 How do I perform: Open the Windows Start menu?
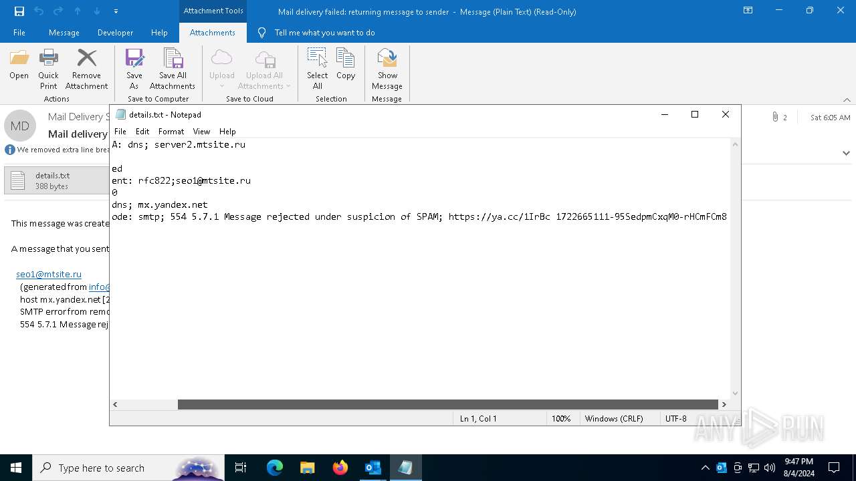16,468
